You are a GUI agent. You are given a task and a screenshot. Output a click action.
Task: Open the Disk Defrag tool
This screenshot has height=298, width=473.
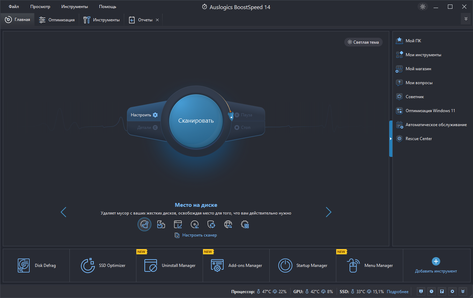(36, 266)
